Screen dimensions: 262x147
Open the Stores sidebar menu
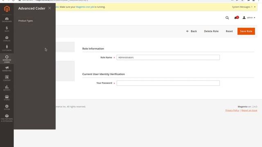(7, 98)
